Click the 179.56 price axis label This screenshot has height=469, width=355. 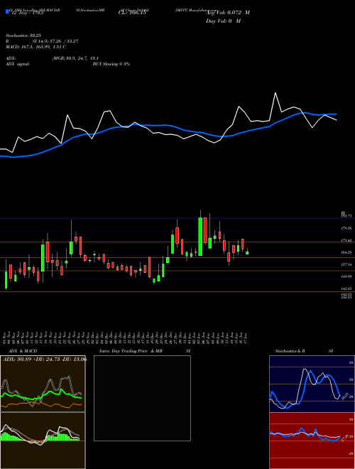point(346,228)
